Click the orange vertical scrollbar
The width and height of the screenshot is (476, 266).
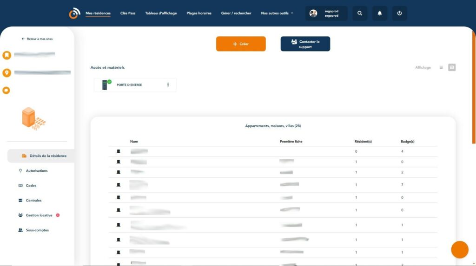click(x=474, y=88)
